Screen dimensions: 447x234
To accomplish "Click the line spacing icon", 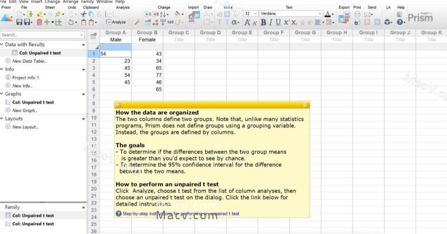I will pos(329,22).
